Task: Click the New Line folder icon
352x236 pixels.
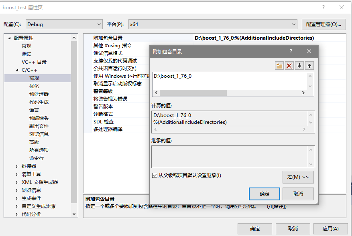Action: 279,66
